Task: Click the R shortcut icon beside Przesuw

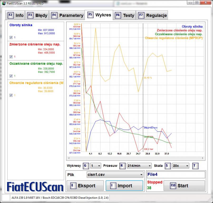Action: point(122,166)
